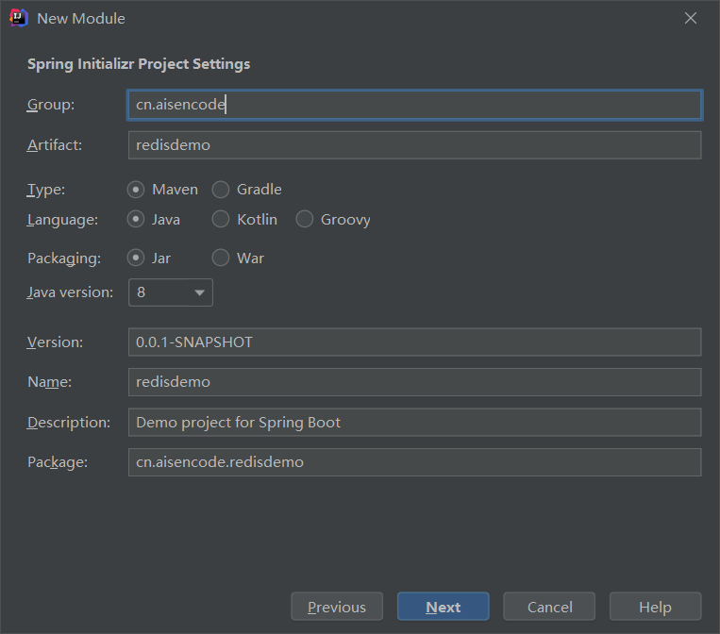Click the Description input field

[x=414, y=423]
